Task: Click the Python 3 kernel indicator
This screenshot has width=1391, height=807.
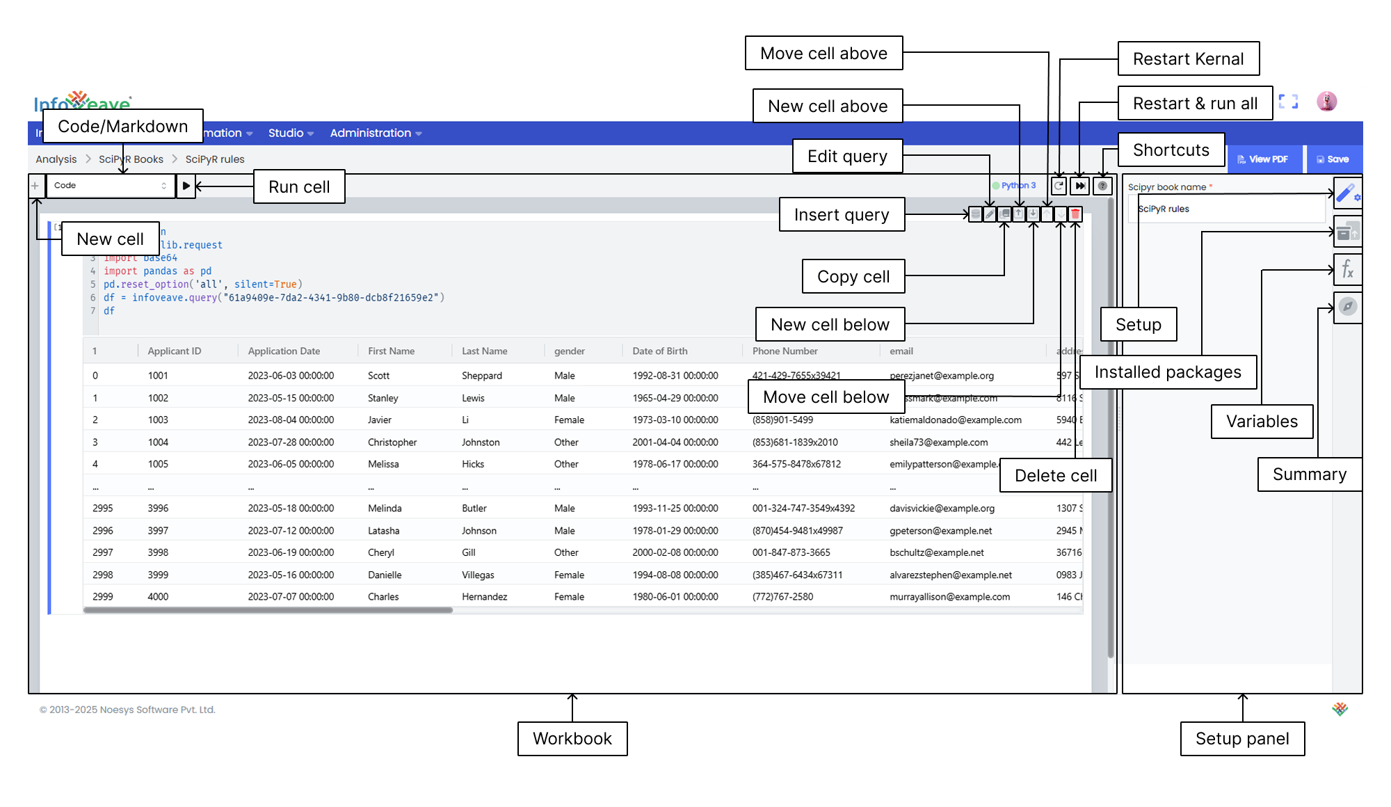Action: point(1014,186)
